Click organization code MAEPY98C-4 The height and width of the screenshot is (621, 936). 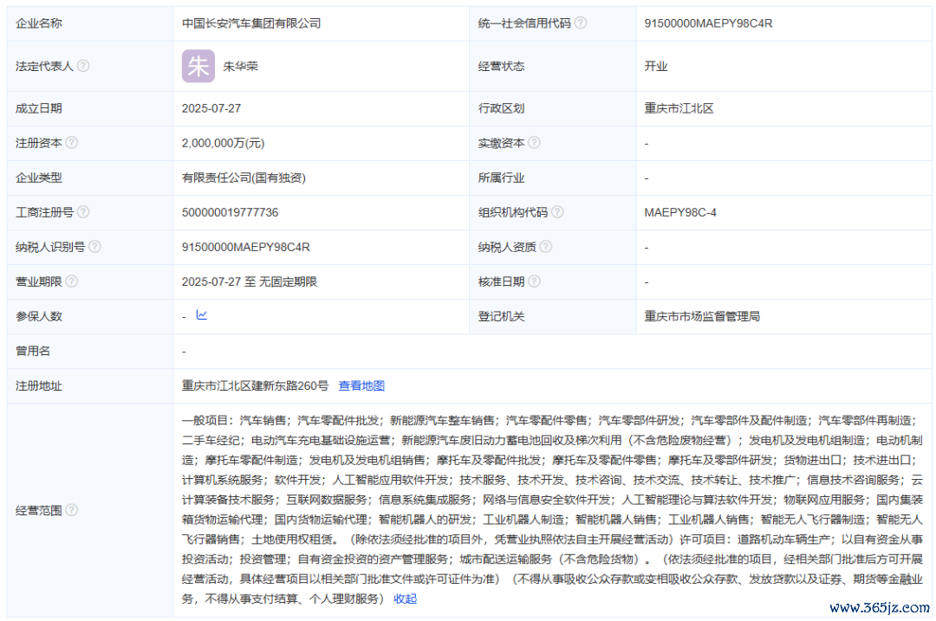(680, 212)
